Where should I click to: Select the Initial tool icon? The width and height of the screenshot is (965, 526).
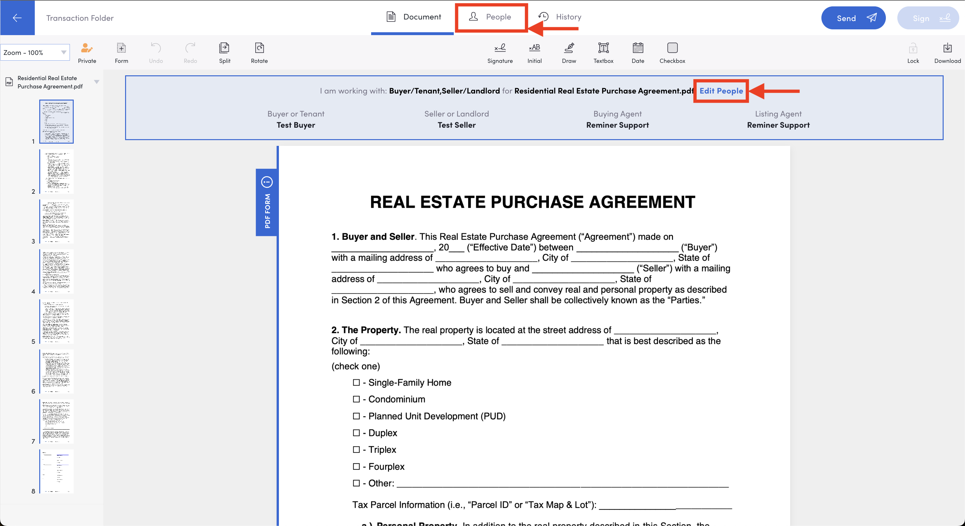coord(534,48)
